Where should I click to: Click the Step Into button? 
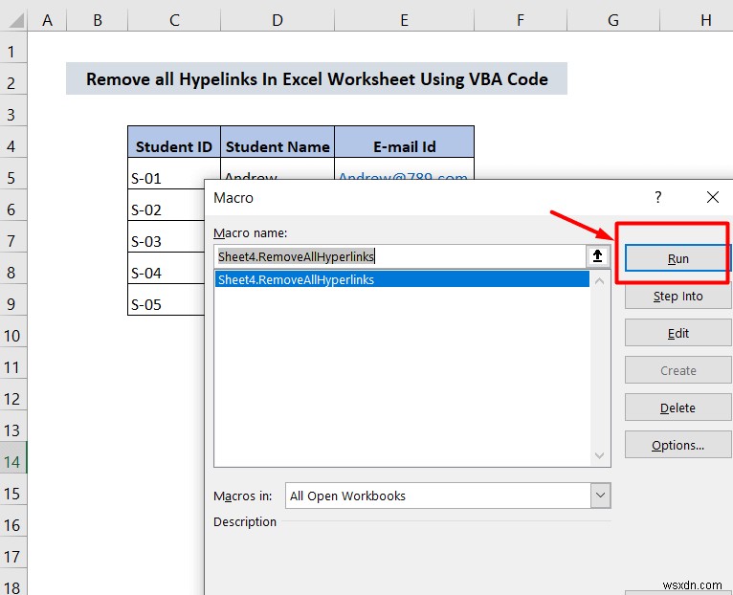pyautogui.click(x=677, y=296)
